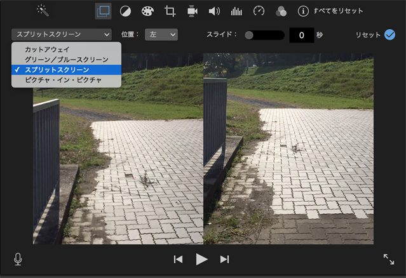
Task: Click the clip information icon
Action: pyautogui.click(x=303, y=11)
